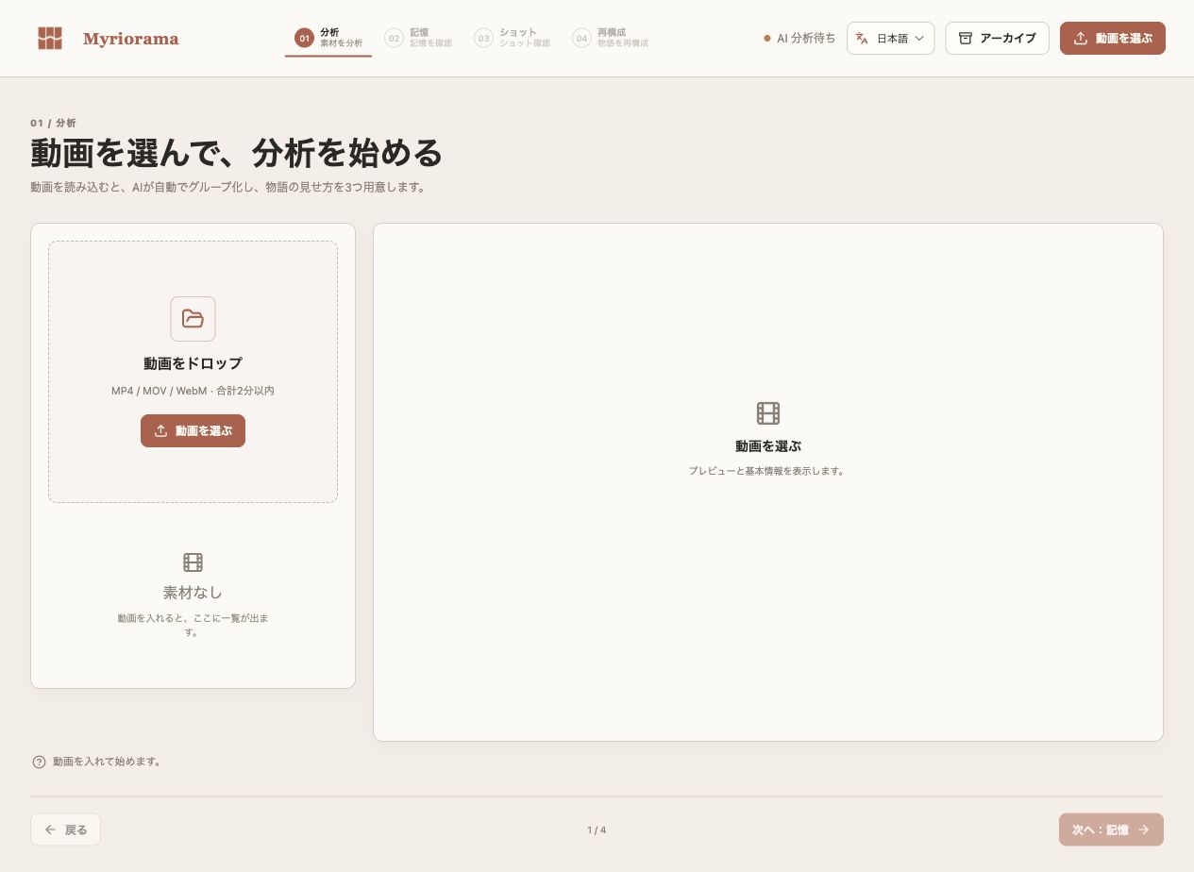Click upload icon in header button
The image size is (1194, 872).
click(x=1081, y=39)
